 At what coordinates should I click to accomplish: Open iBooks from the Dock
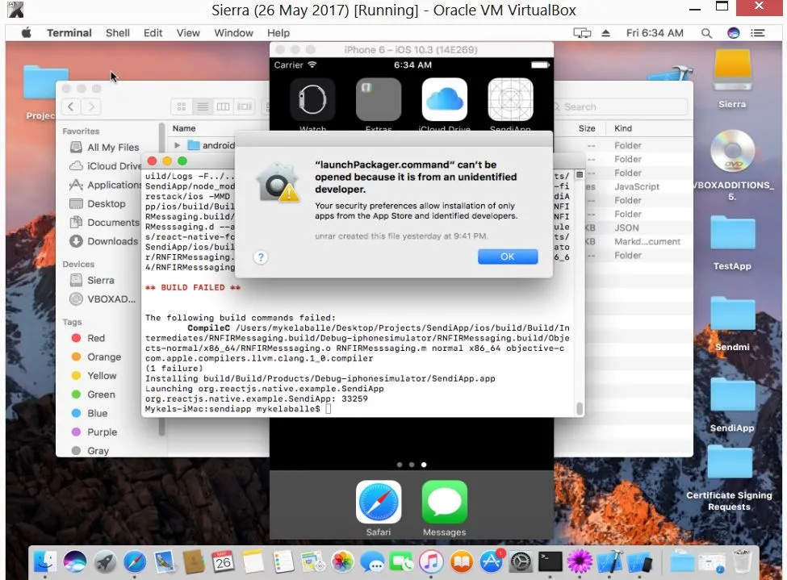(461, 561)
